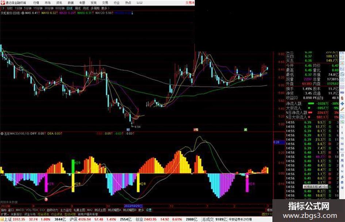Screen dimensions: 345x222
Task: Switch to 分时 chart tab
Action: pos(9,8)
